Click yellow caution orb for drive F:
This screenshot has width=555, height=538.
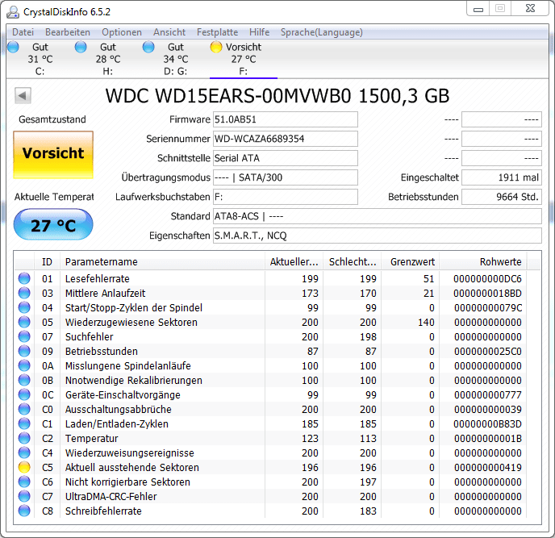(x=216, y=48)
